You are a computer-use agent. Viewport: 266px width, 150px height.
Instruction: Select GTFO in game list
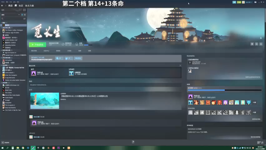click(x=7, y=35)
